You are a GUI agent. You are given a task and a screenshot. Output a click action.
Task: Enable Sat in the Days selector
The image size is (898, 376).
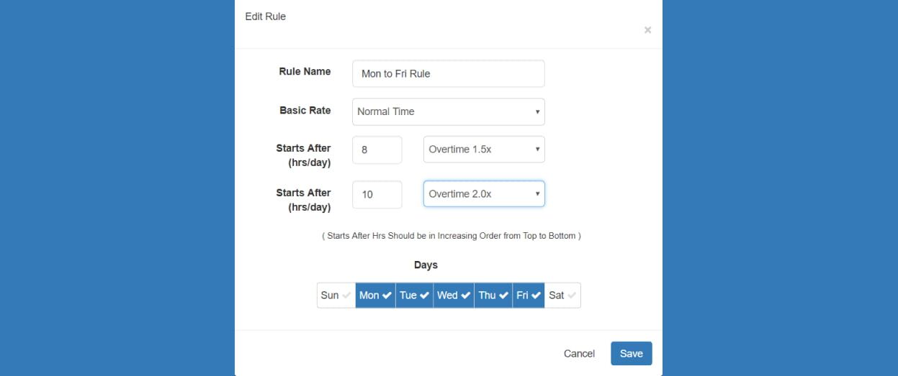pos(562,295)
